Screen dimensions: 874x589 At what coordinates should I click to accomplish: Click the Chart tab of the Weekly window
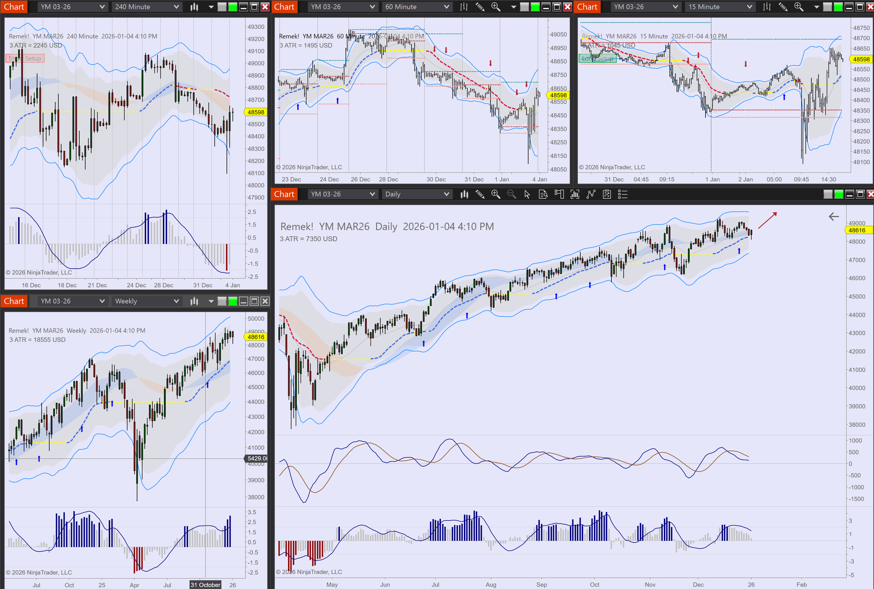[x=14, y=301]
